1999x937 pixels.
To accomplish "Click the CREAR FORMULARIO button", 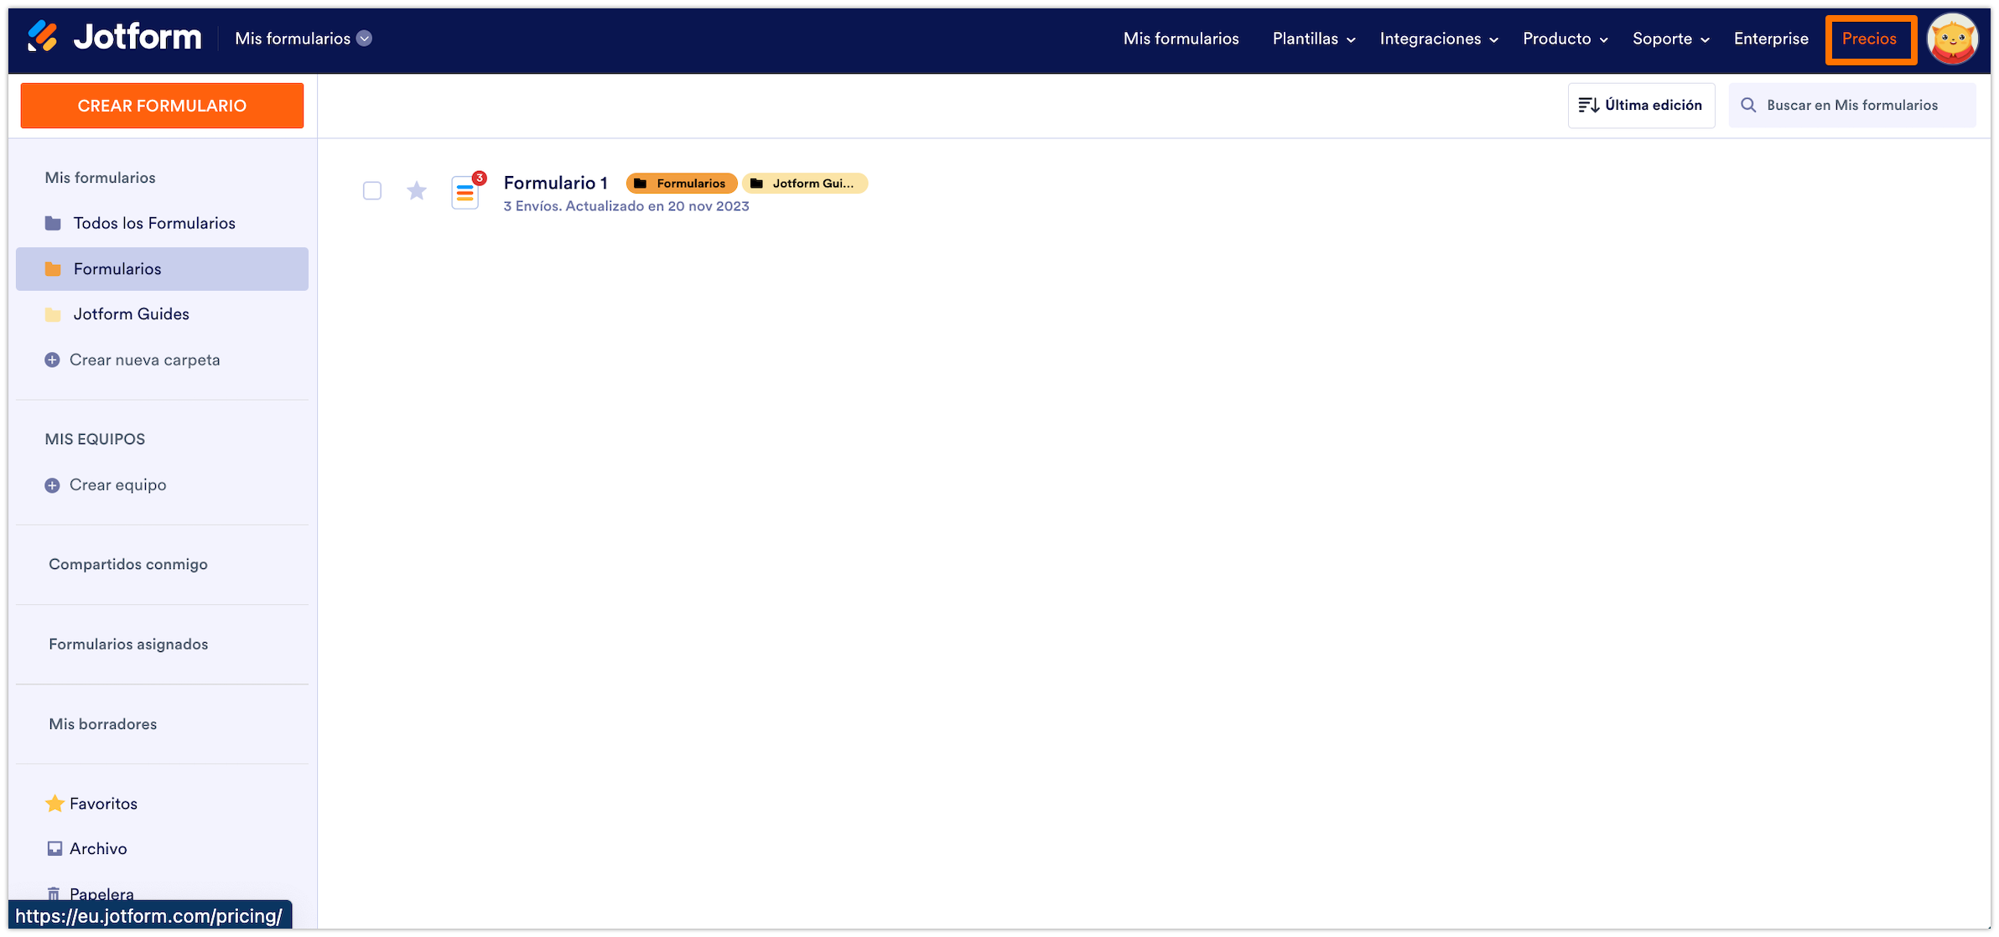I will click(x=162, y=106).
